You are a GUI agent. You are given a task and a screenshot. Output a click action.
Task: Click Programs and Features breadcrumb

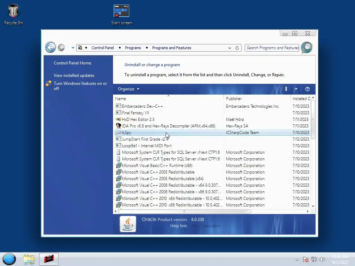coord(172,48)
